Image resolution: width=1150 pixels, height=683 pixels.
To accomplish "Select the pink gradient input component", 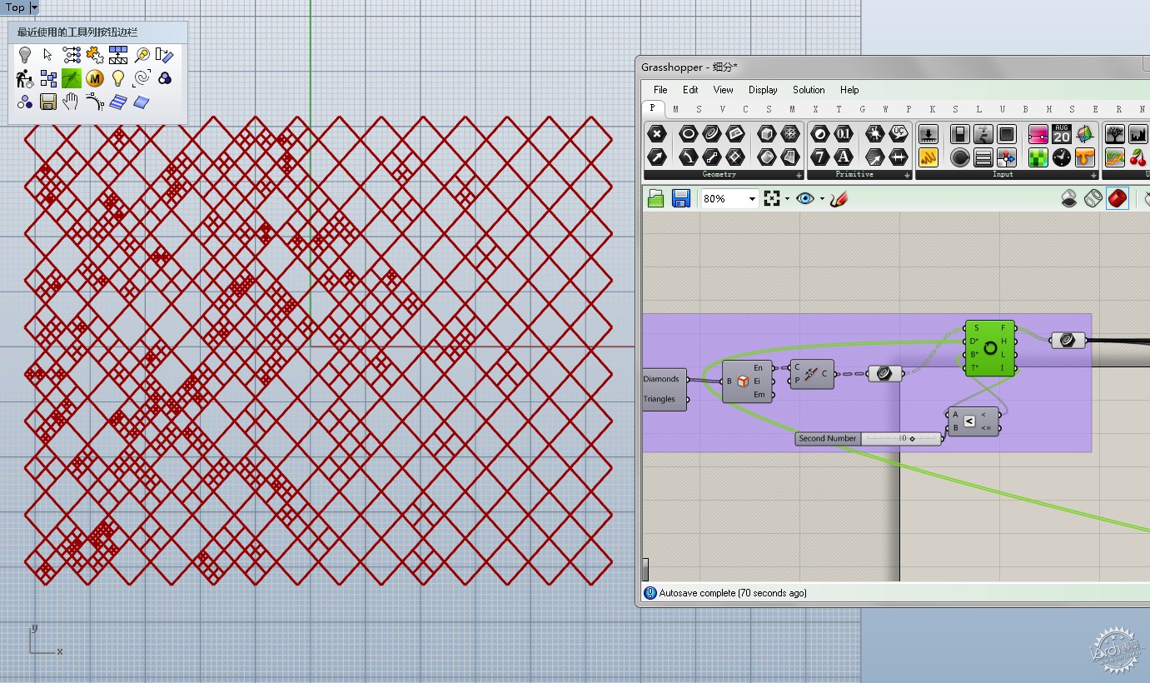I will [x=1038, y=134].
